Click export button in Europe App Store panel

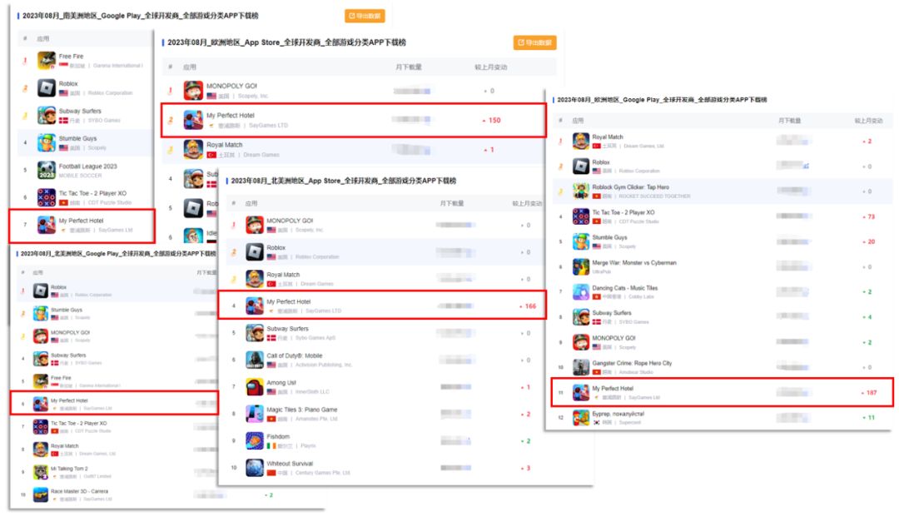coord(534,42)
